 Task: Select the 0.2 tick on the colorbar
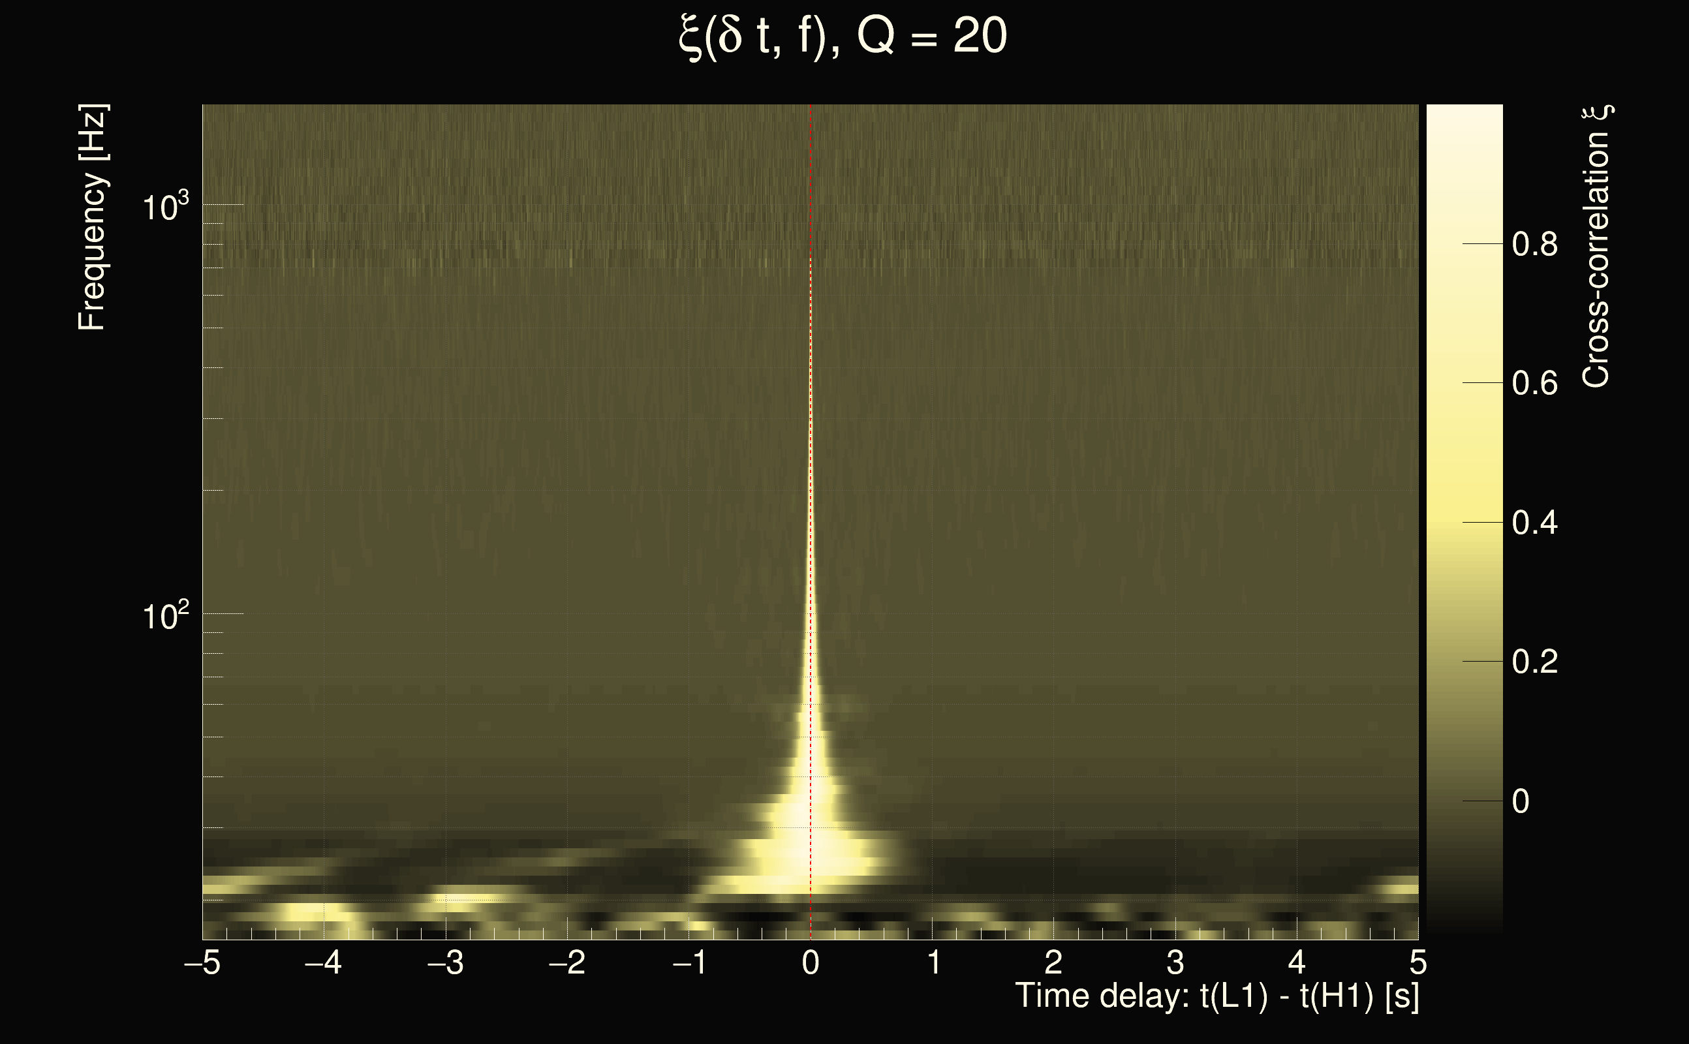pos(1534,662)
